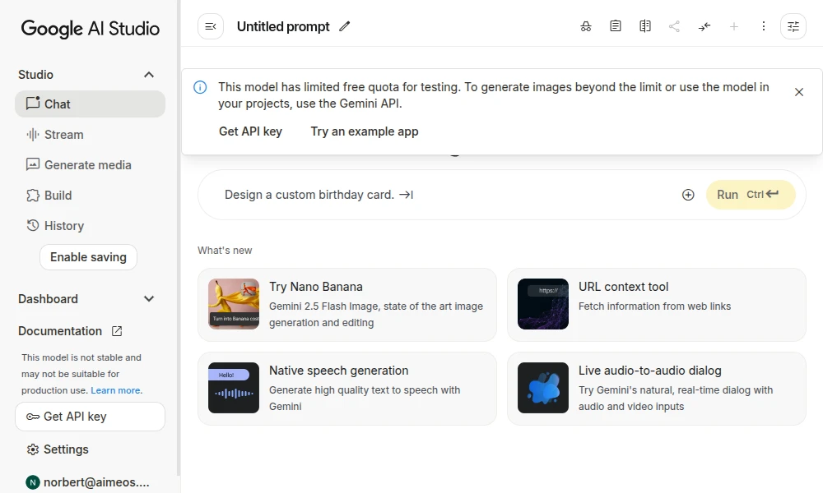Go to Generate media in sidebar

point(87,165)
